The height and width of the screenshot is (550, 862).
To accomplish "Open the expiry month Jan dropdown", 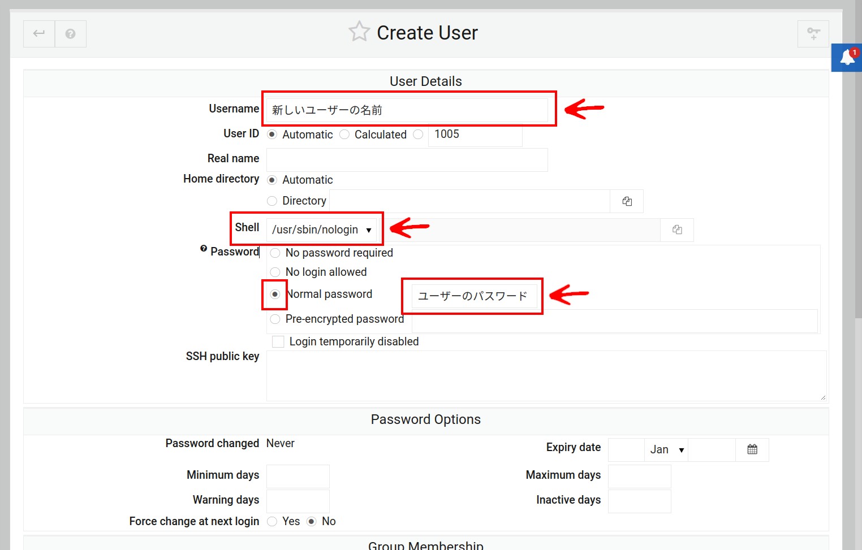I will [x=666, y=449].
